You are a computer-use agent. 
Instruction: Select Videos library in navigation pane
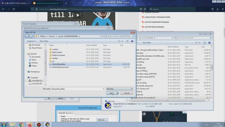tap(34, 66)
